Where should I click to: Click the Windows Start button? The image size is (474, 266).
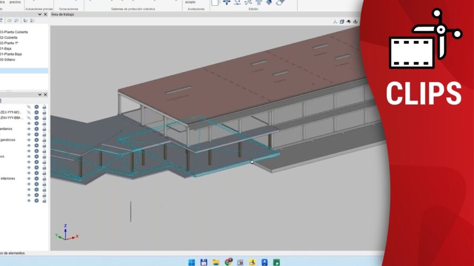pyautogui.click(x=191, y=262)
